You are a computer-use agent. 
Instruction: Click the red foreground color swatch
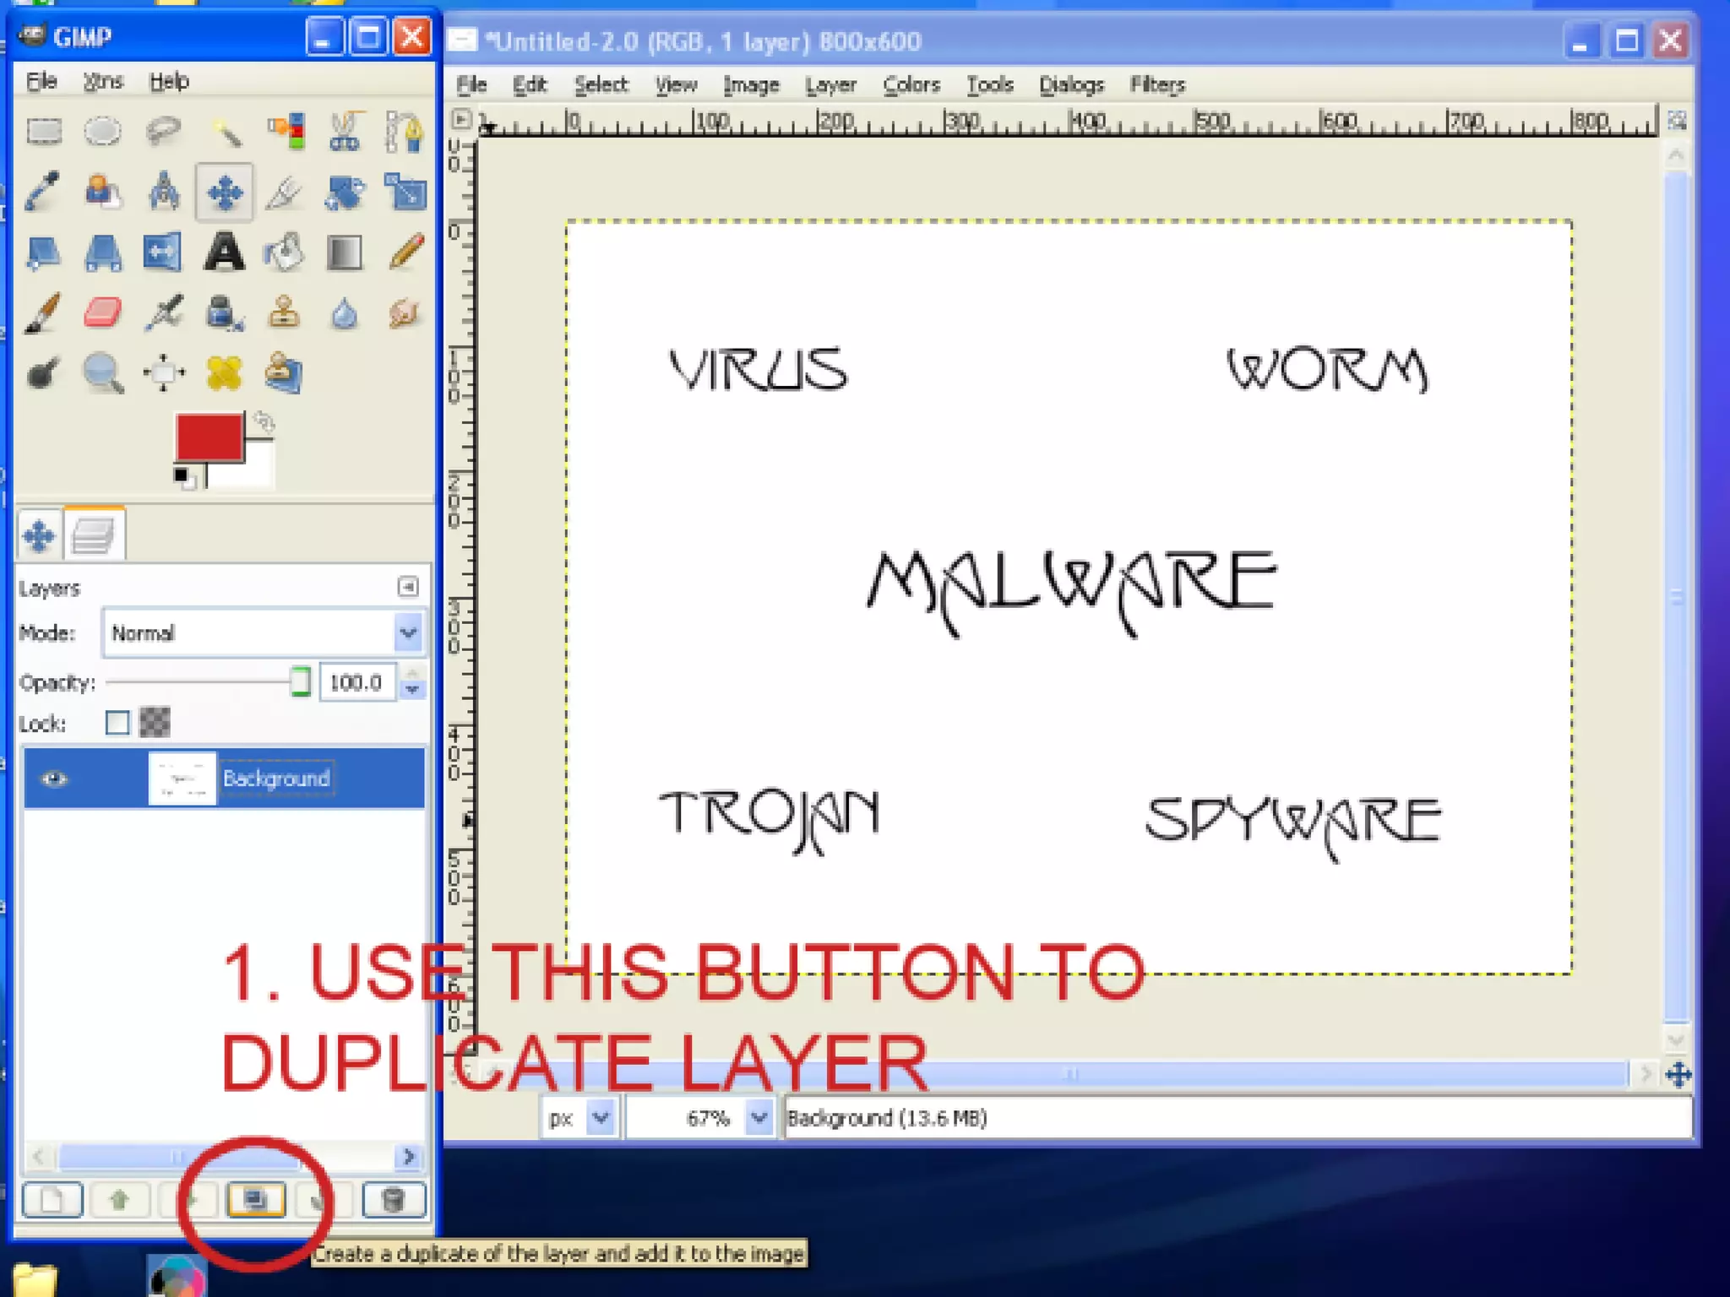(208, 436)
